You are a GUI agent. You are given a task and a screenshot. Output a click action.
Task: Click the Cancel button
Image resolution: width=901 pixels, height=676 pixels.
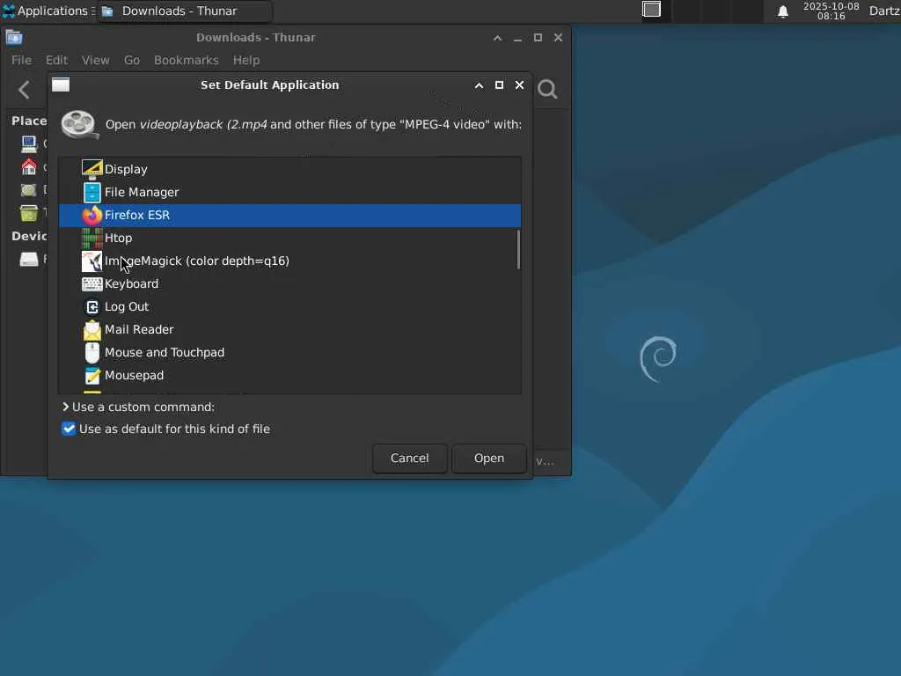(410, 458)
